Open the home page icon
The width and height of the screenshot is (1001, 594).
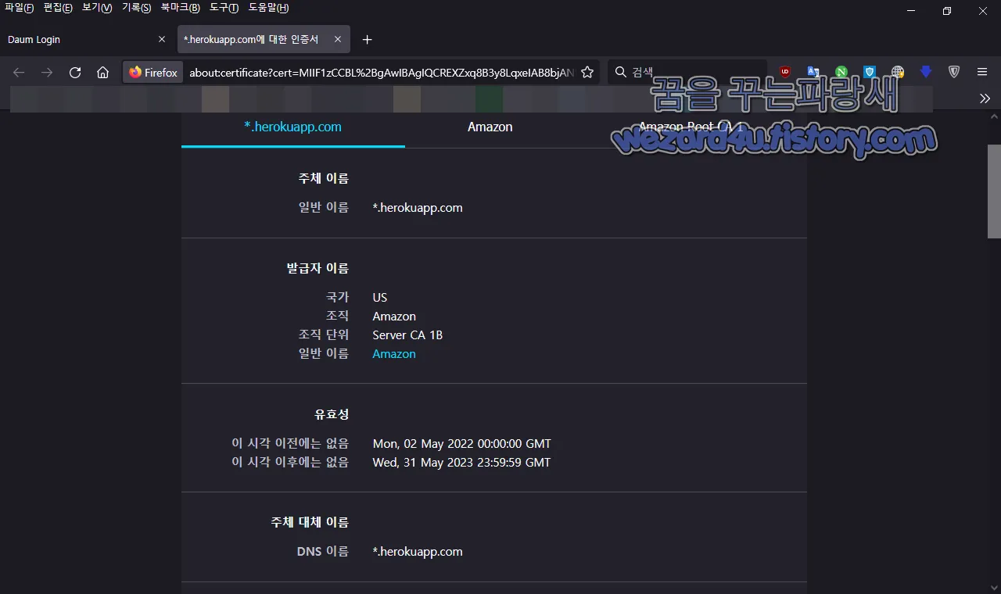pyautogui.click(x=102, y=73)
